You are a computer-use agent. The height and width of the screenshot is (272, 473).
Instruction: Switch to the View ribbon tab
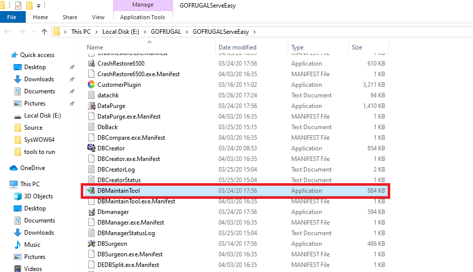(98, 17)
